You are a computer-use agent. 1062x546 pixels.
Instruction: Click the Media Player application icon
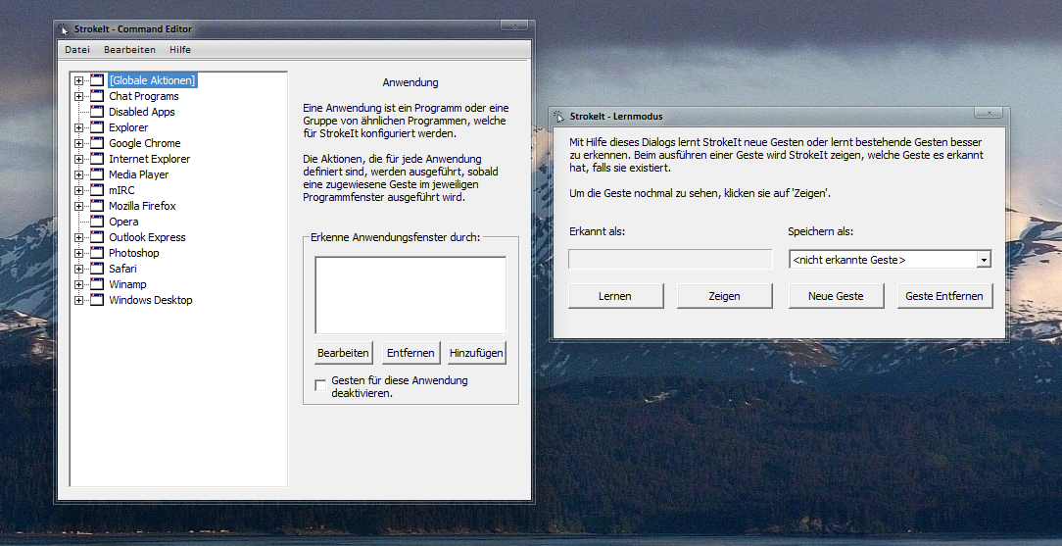(97, 174)
